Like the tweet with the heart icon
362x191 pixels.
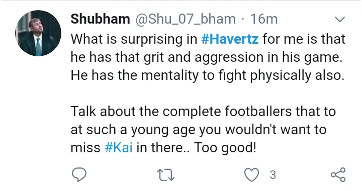pos(252,174)
